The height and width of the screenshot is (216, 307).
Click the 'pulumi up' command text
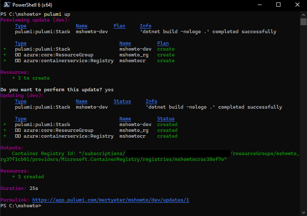tap(57, 14)
